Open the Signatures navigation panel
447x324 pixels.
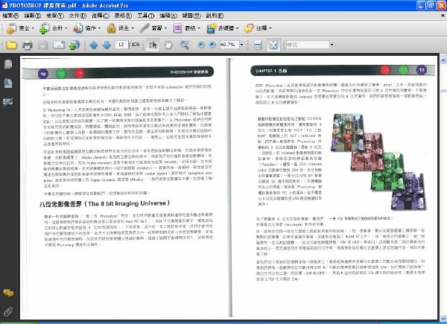coord(8,102)
